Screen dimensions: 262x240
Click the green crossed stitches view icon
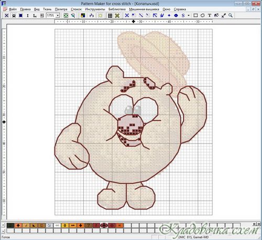click(x=117, y=16)
